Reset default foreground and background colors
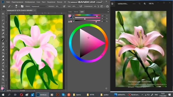Image resolution: width=173 pixels, height=97 pixels. 2,86
